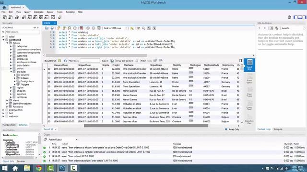Image resolution: width=307 pixels, height=172 pixels.
Task: Refresh result grid data icon
Action: click(65, 61)
